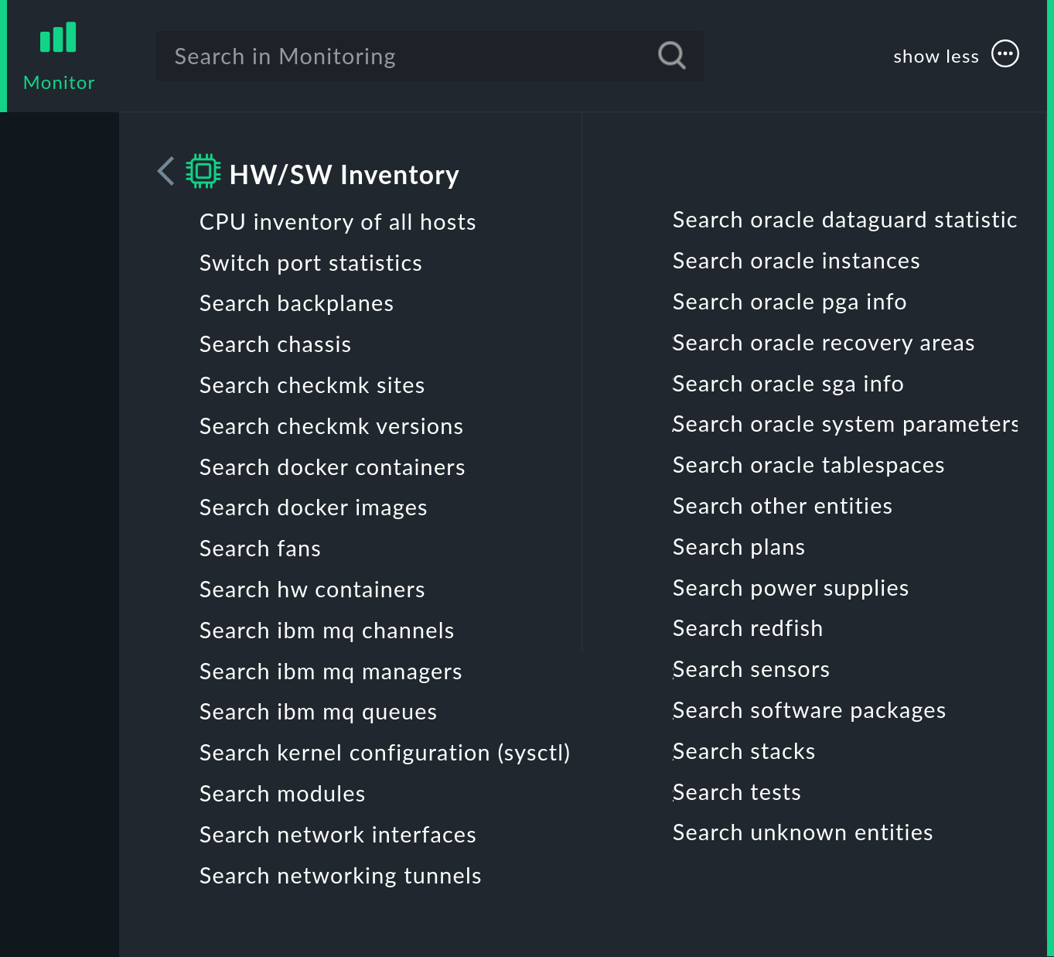Select Search docker containers
Viewport: 1054px width, 957px height.
332,467
